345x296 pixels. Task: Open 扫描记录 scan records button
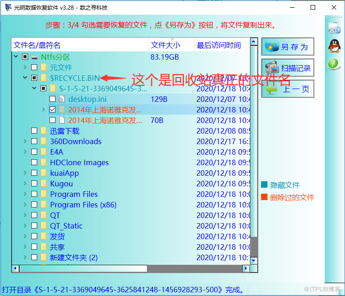pos(288,67)
